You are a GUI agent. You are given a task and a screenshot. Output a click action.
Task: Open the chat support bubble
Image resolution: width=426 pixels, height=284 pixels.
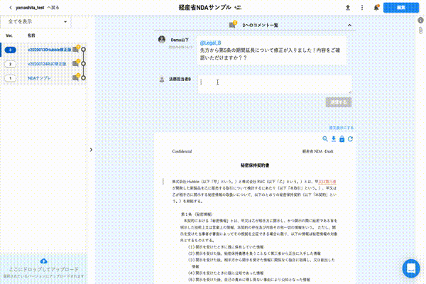[411, 268]
